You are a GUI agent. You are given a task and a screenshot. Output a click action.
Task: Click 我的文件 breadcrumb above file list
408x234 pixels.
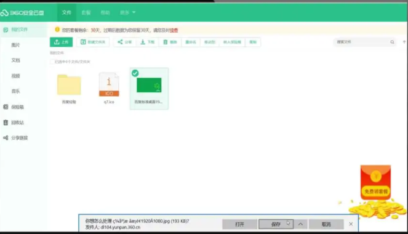pyautogui.click(x=57, y=53)
